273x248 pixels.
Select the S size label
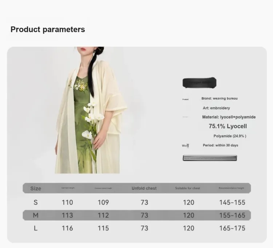pos(36,202)
